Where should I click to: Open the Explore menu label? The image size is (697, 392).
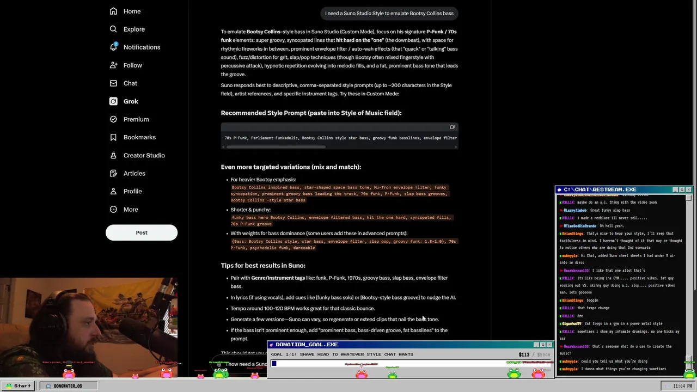[134, 29]
